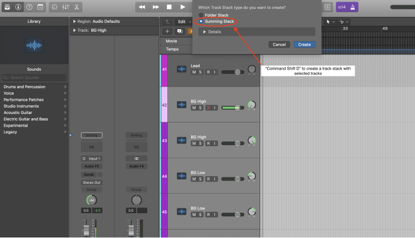This screenshot has height=238, width=415.
Task: Click the duplicate track button
Action: (180, 32)
